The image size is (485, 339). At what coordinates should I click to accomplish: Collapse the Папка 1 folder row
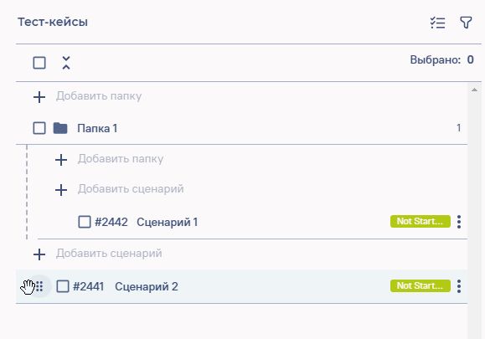[x=241, y=128]
